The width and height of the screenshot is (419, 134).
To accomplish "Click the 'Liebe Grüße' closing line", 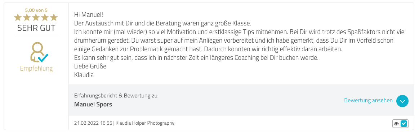I will [x=90, y=66].
